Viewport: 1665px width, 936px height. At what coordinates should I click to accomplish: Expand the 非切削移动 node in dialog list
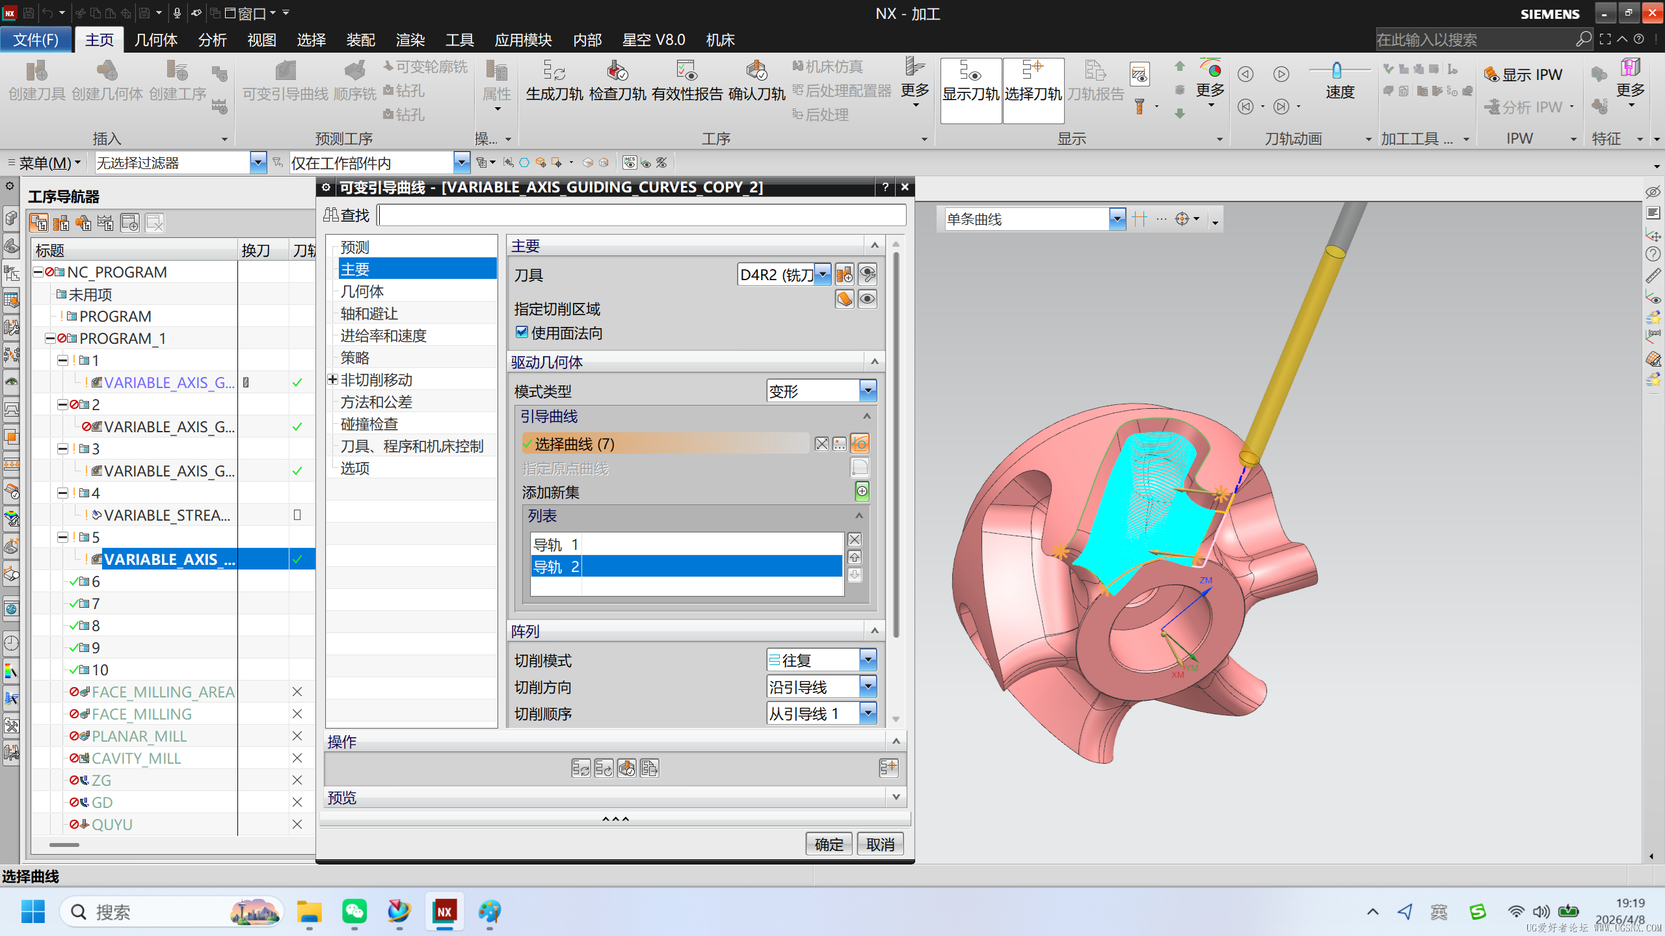pos(332,380)
